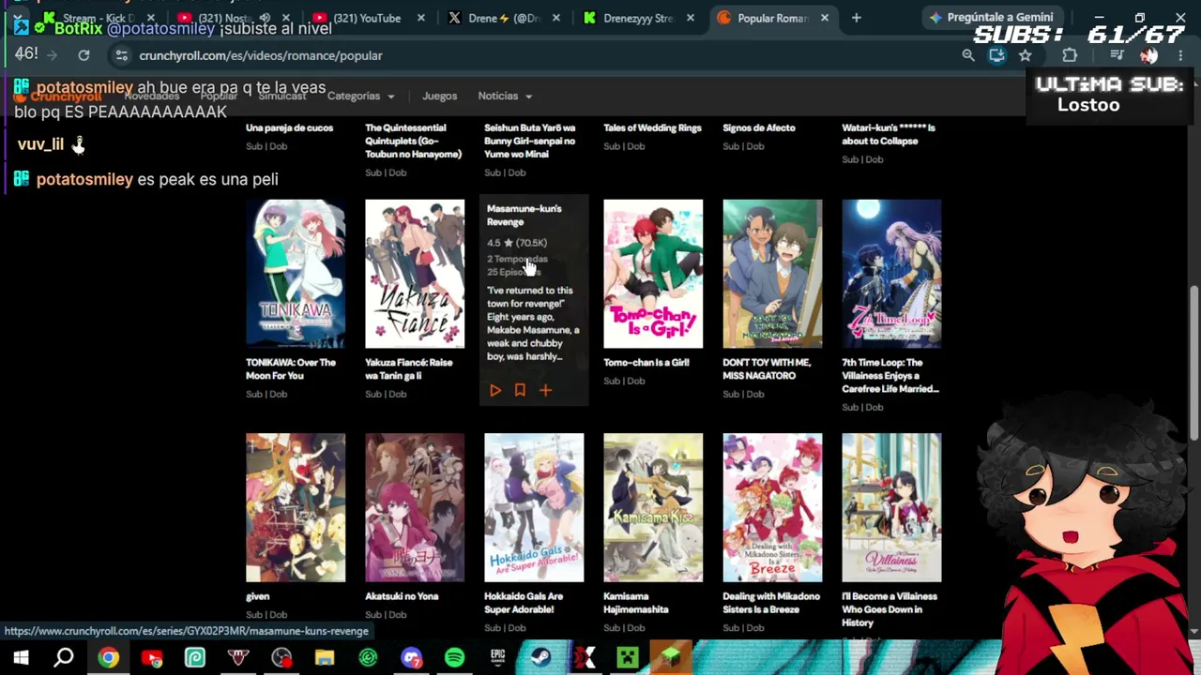The height and width of the screenshot is (675, 1201).
Task: Open the red YouTube taskbar app
Action: pyautogui.click(x=151, y=657)
